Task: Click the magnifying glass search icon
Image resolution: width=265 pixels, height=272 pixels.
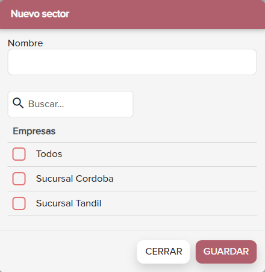Action: point(18,104)
